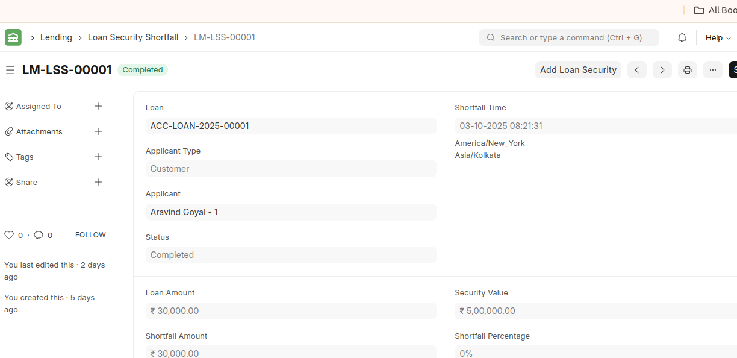Like this document with heart icon

pyautogui.click(x=9, y=235)
